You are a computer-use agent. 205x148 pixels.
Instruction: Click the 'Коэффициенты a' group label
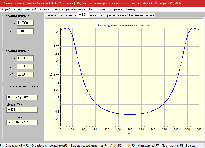coord(18,16)
